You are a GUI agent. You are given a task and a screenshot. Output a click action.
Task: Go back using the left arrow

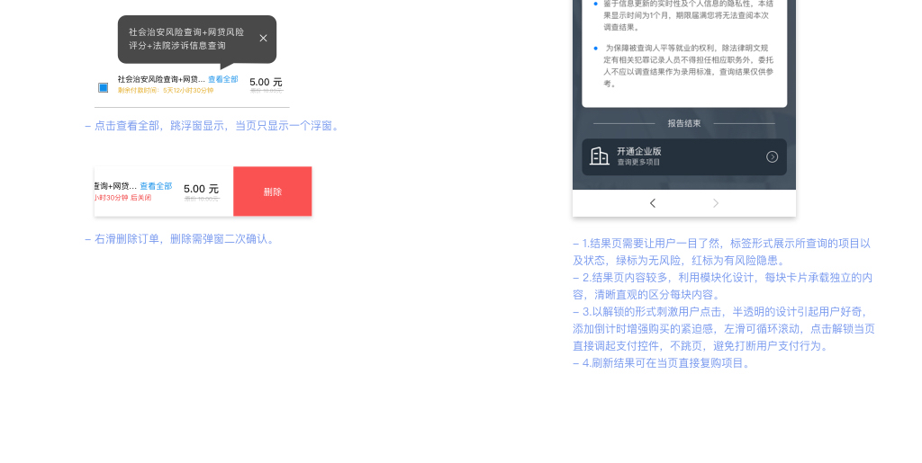pyautogui.click(x=653, y=203)
